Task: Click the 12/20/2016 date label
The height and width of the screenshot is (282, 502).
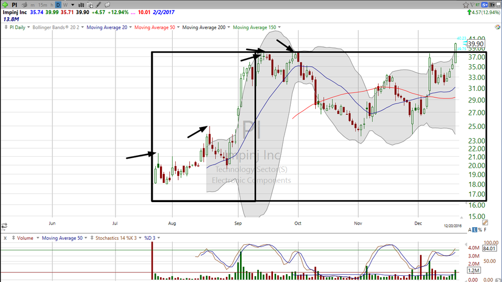Action: pos(453,226)
